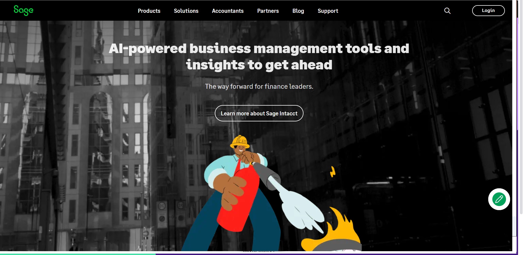Image resolution: width=524 pixels, height=255 pixels.
Task: Click the pencil icon in the floating circle
Action: pos(499,199)
